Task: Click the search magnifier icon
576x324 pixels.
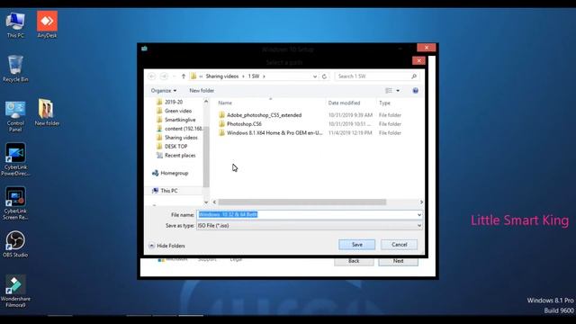Action: click(414, 76)
